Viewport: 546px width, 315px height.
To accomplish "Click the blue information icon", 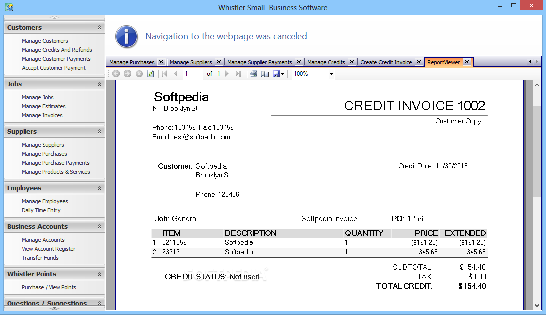I will coord(127,36).
